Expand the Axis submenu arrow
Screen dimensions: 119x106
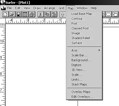(99, 50)
